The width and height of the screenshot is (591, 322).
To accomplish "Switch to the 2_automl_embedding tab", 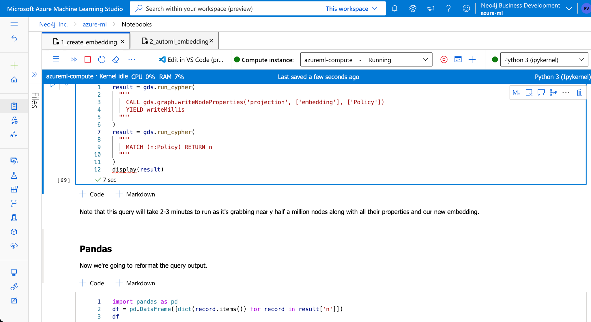I will tap(178, 41).
